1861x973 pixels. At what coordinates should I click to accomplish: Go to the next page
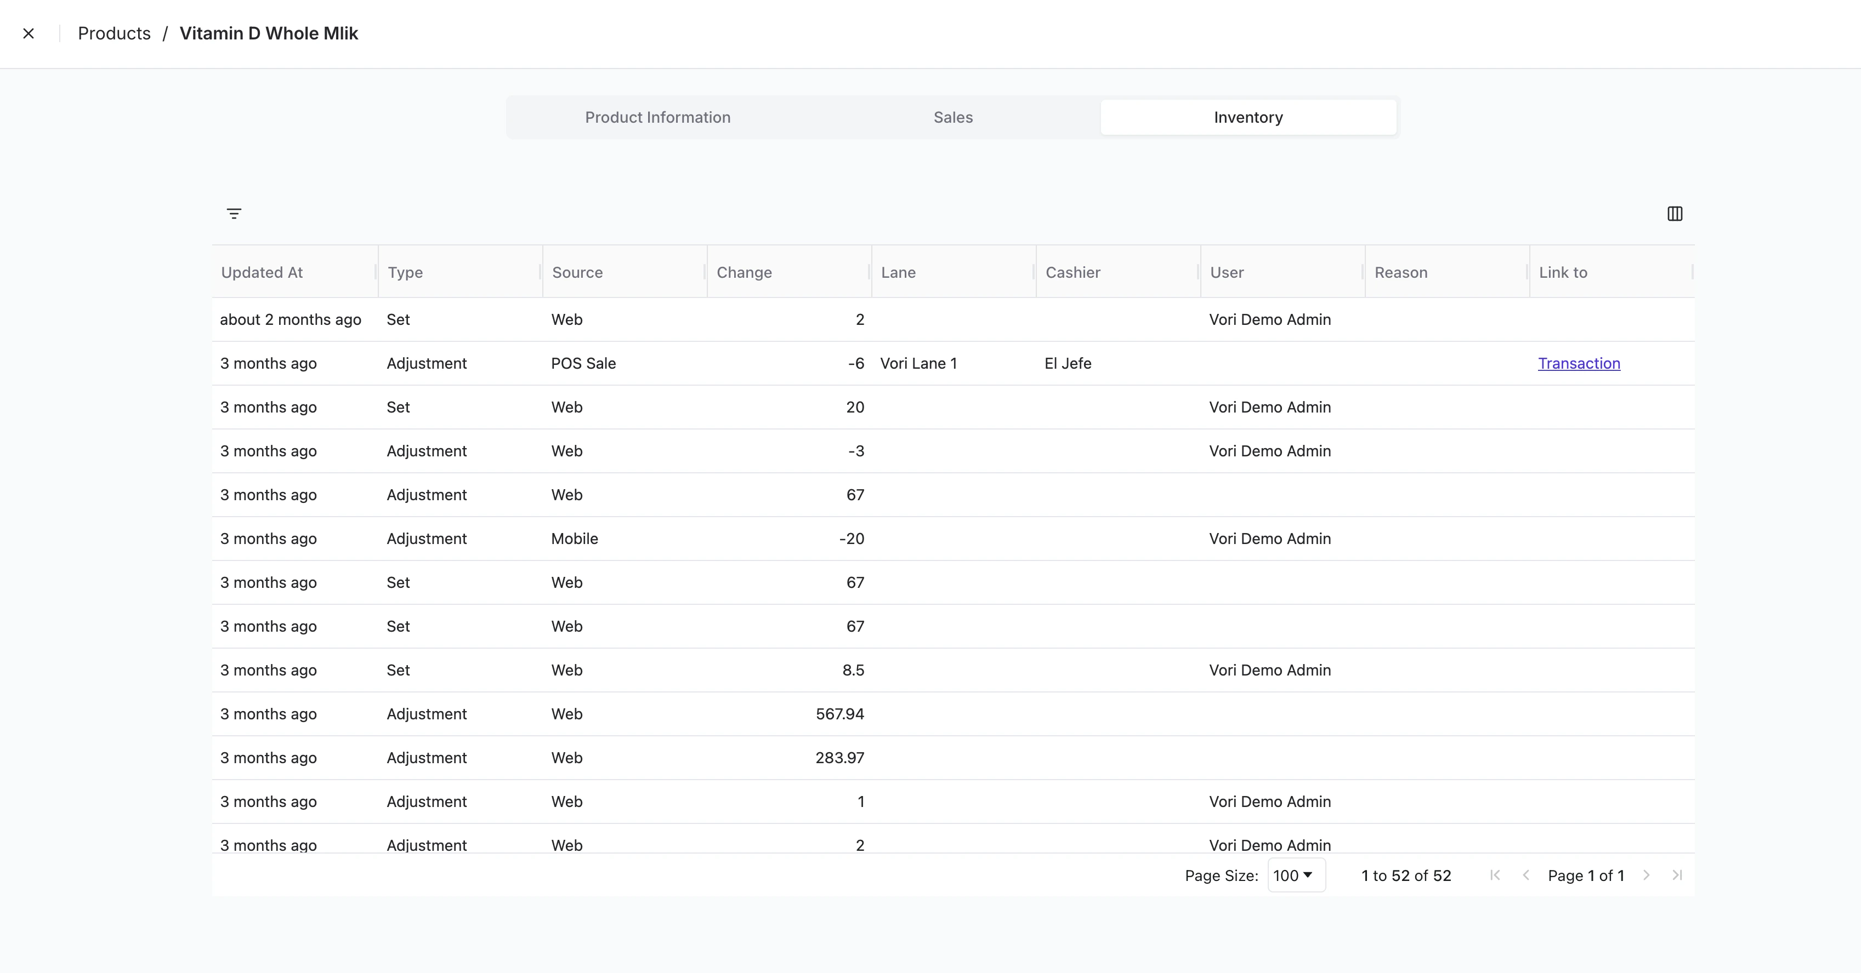tap(1647, 875)
